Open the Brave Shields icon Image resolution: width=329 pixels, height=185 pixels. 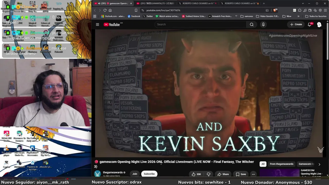[275, 10]
